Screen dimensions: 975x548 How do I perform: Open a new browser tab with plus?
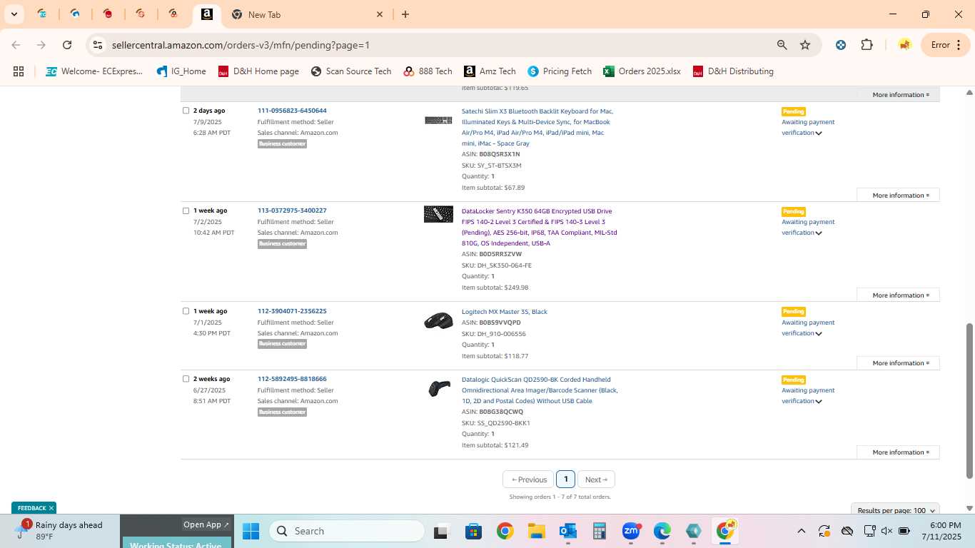[x=405, y=14]
